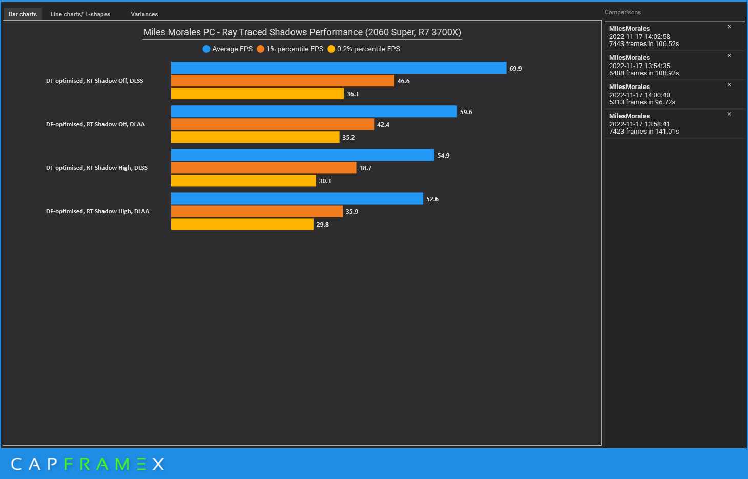Toggle 1% percentile FPS legend marker

(x=260, y=49)
